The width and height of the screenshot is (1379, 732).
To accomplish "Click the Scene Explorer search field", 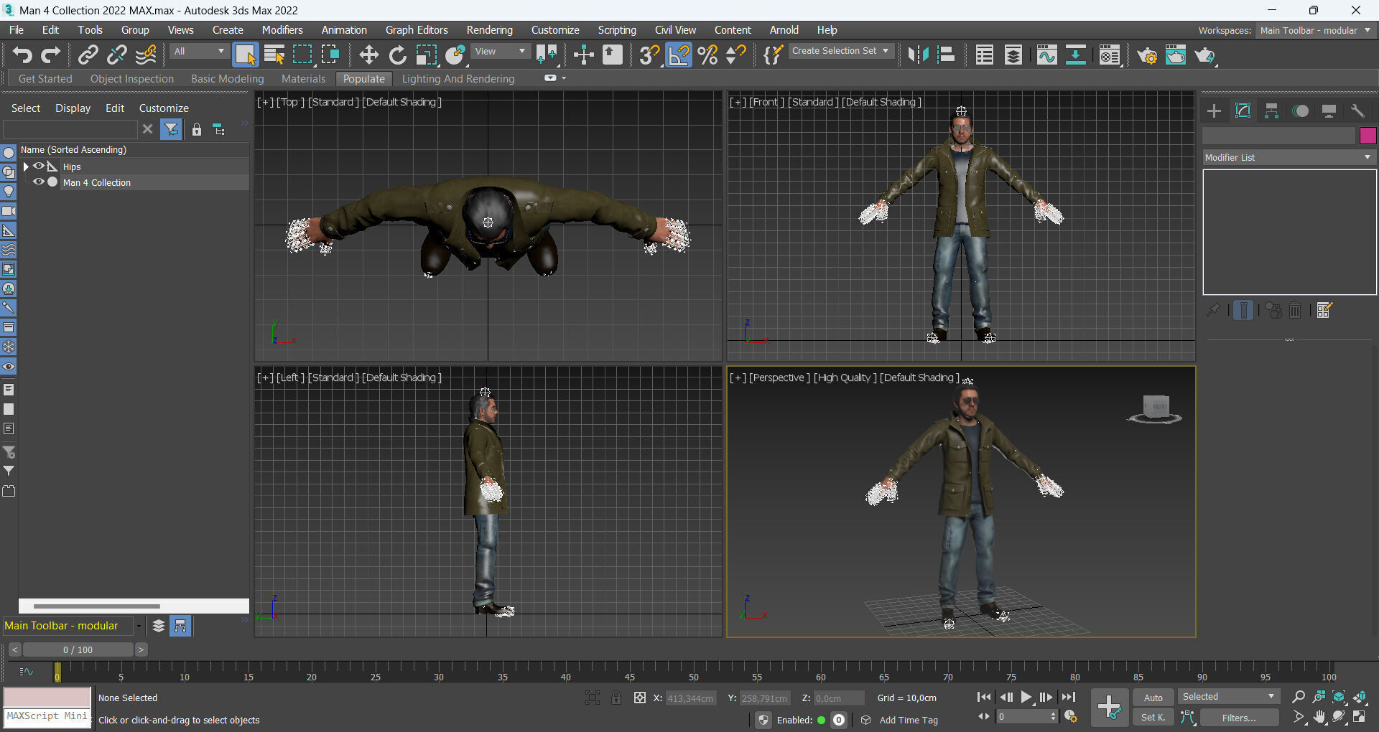I will pos(70,129).
